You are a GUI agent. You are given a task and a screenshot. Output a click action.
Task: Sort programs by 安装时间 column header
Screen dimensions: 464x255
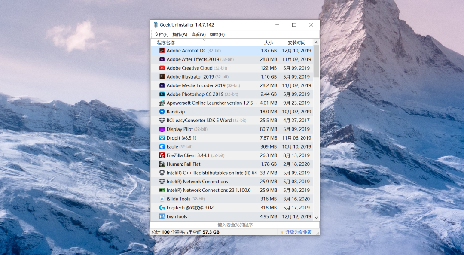coord(296,42)
